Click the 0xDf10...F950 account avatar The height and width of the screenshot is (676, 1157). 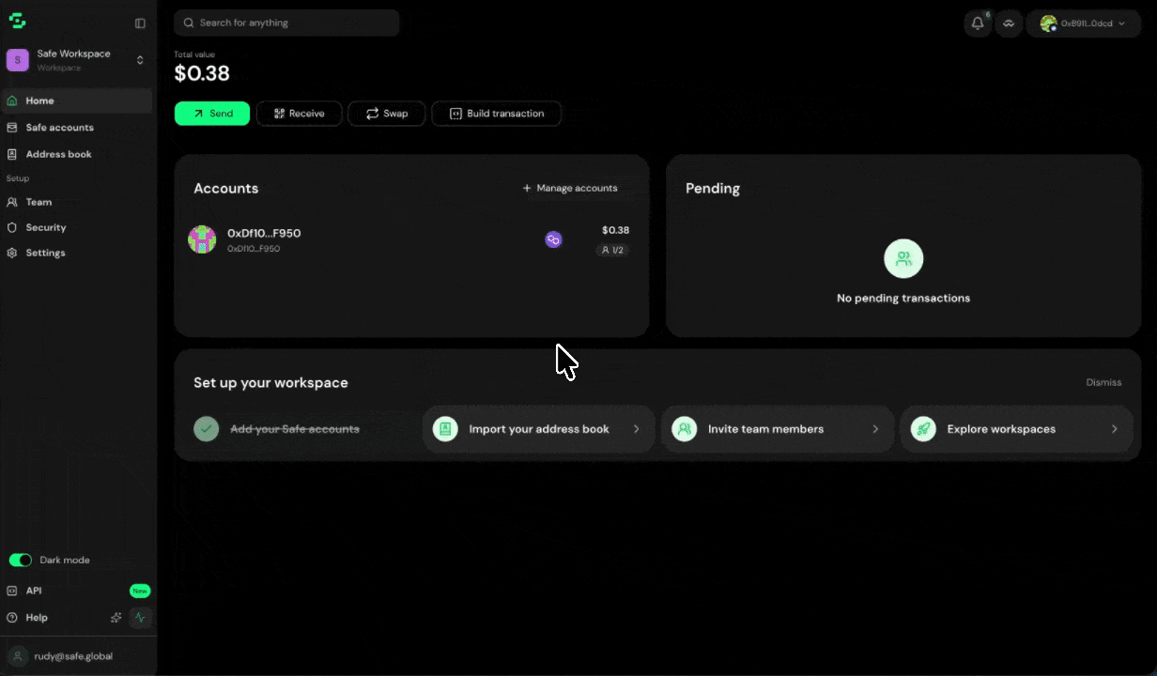202,239
